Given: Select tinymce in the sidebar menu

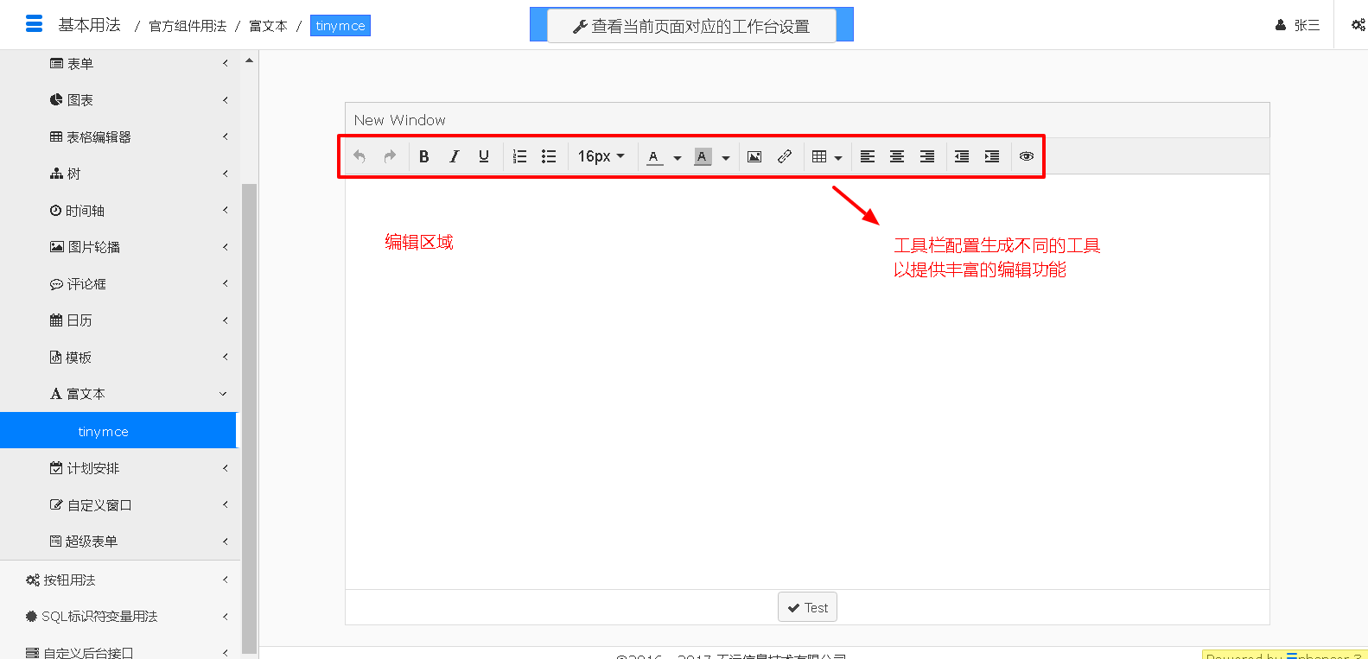Looking at the screenshot, I should click(x=104, y=431).
